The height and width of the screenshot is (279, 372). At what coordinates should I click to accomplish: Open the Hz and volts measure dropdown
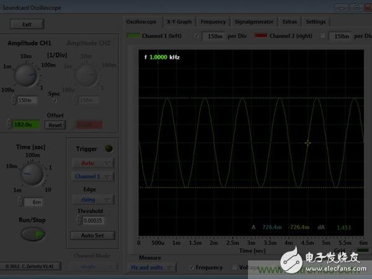[154, 267]
